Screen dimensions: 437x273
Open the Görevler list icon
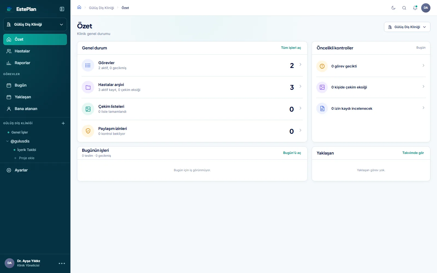[x=88, y=66]
